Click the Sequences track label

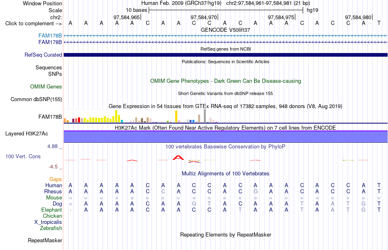[x=49, y=67]
